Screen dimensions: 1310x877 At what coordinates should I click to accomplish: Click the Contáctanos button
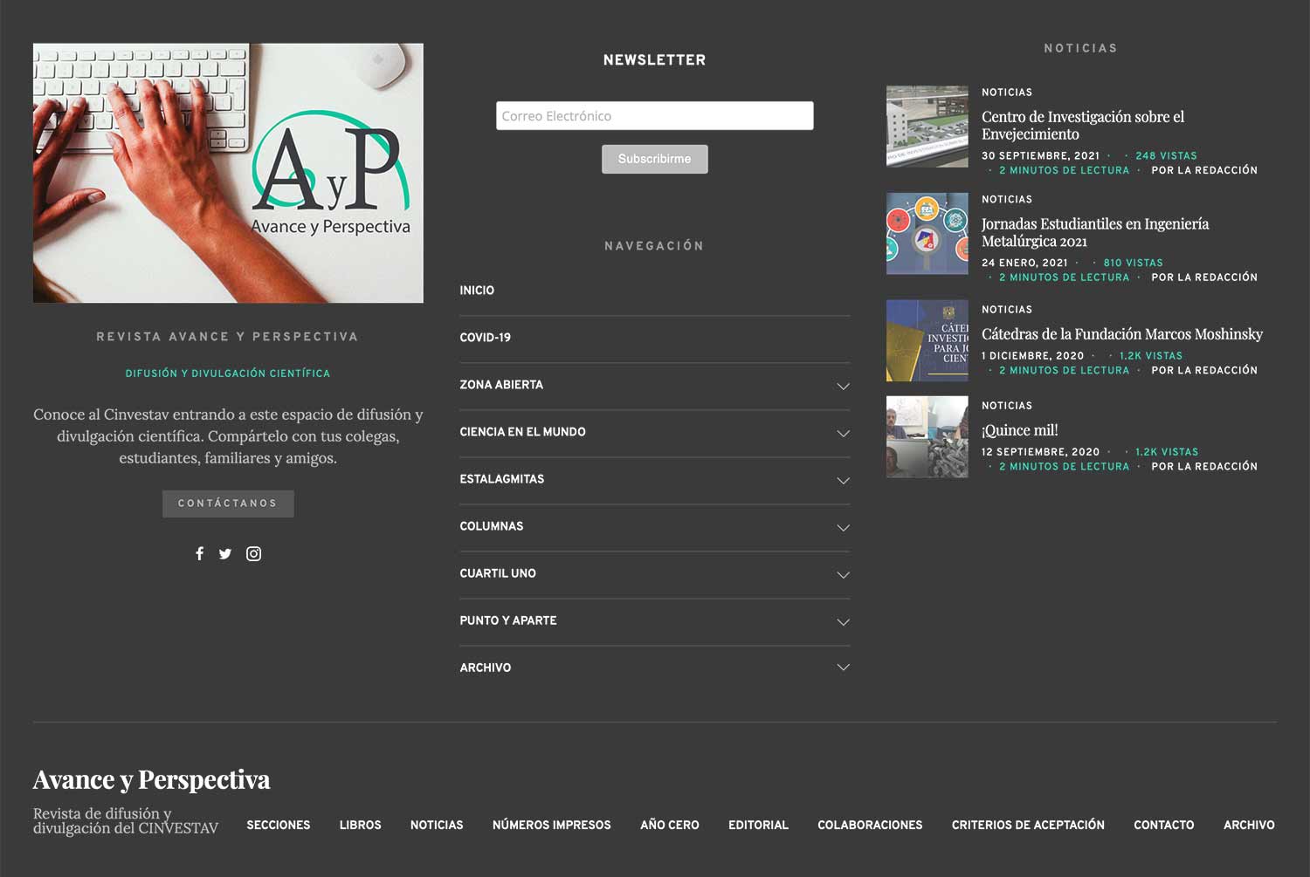point(228,504)
